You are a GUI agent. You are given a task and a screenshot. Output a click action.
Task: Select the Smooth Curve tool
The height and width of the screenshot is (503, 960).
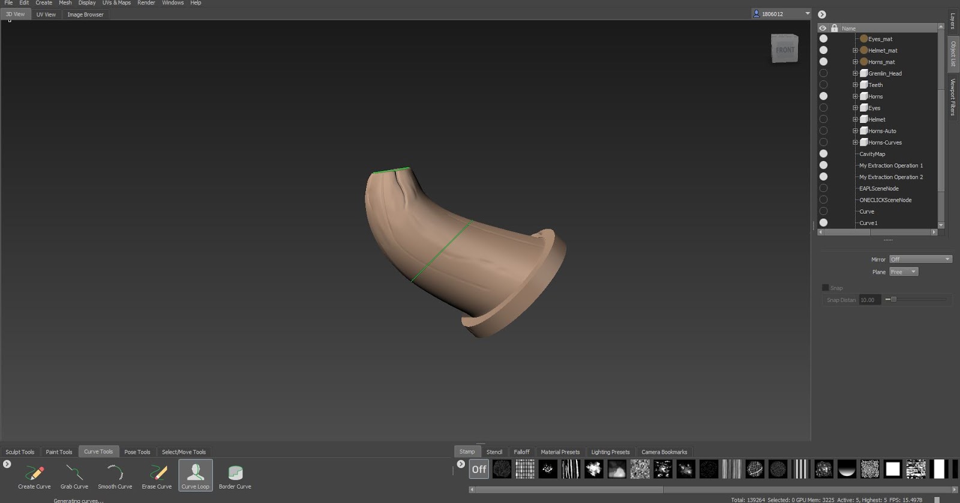click(x=115, y=477)
